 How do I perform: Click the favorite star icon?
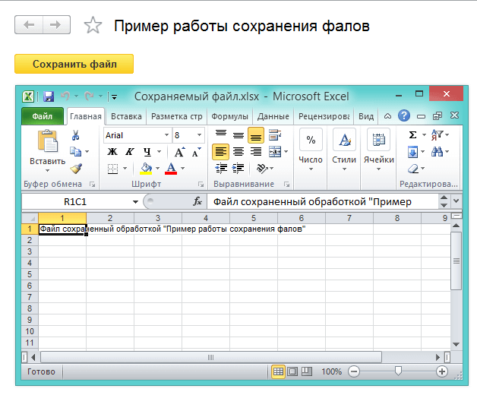93,25
